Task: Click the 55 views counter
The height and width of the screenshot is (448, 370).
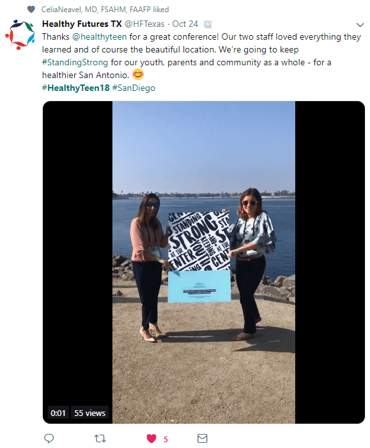Action: tap(90, 413)
